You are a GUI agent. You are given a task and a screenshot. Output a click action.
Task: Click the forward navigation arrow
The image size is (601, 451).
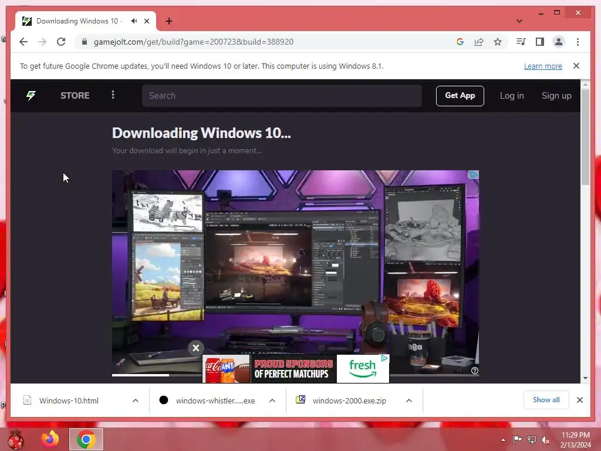click(x=42, y=42)
